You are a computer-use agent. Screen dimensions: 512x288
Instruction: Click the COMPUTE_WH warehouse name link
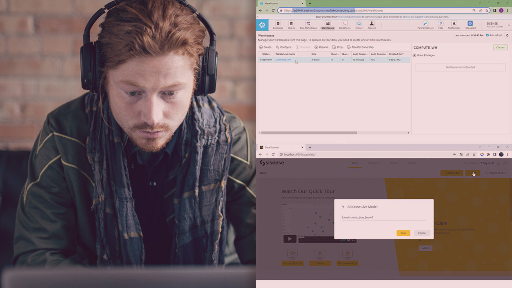pos(283,60)
